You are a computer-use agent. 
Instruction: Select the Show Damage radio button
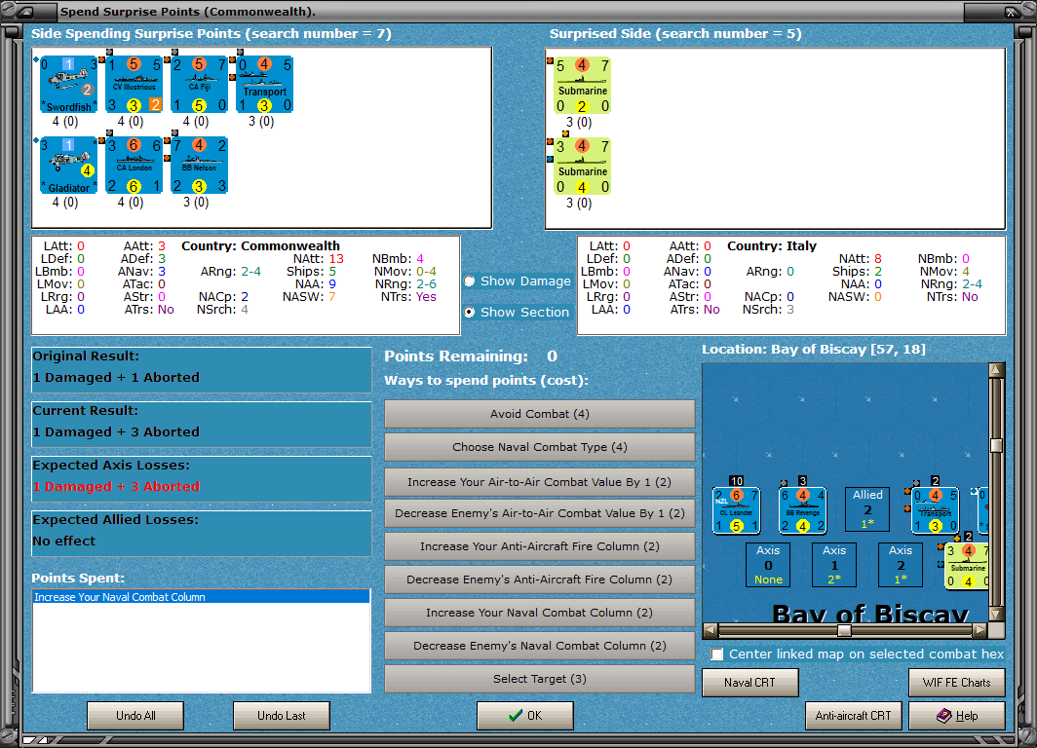[470, 280]
